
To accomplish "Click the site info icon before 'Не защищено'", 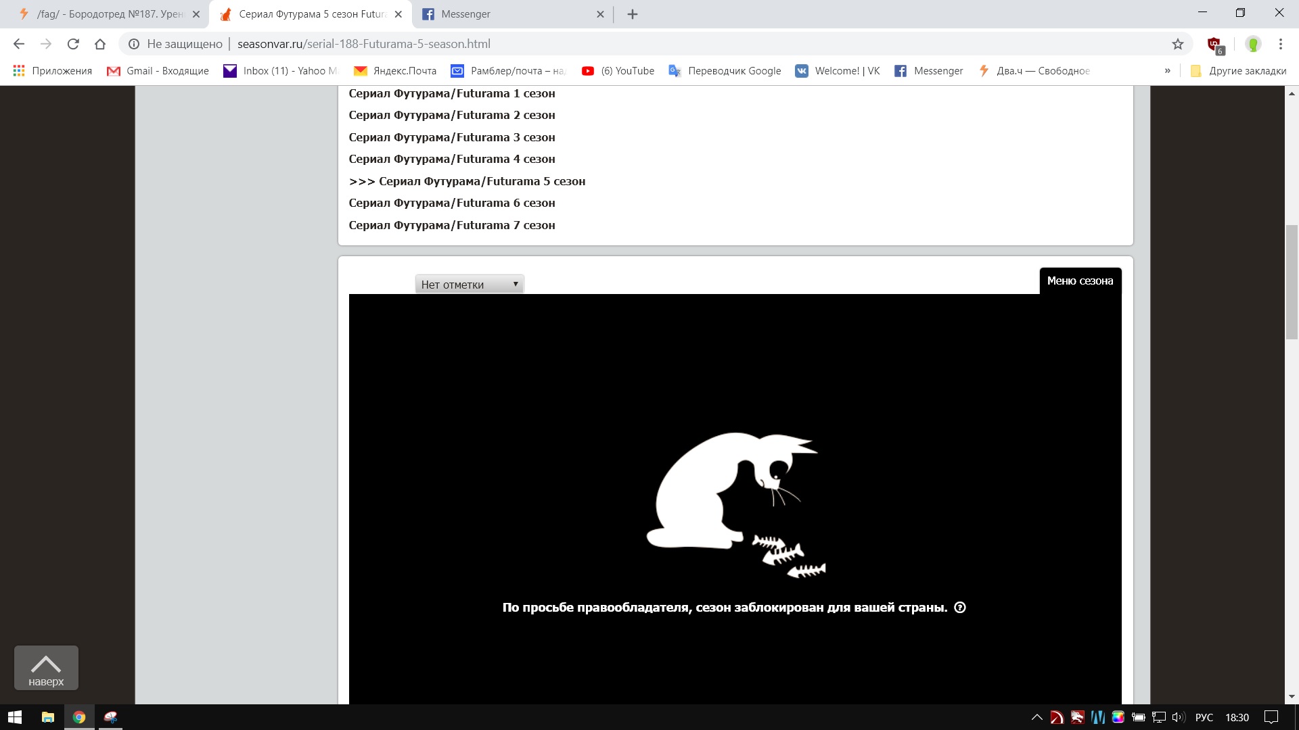I will coord(134,44).
